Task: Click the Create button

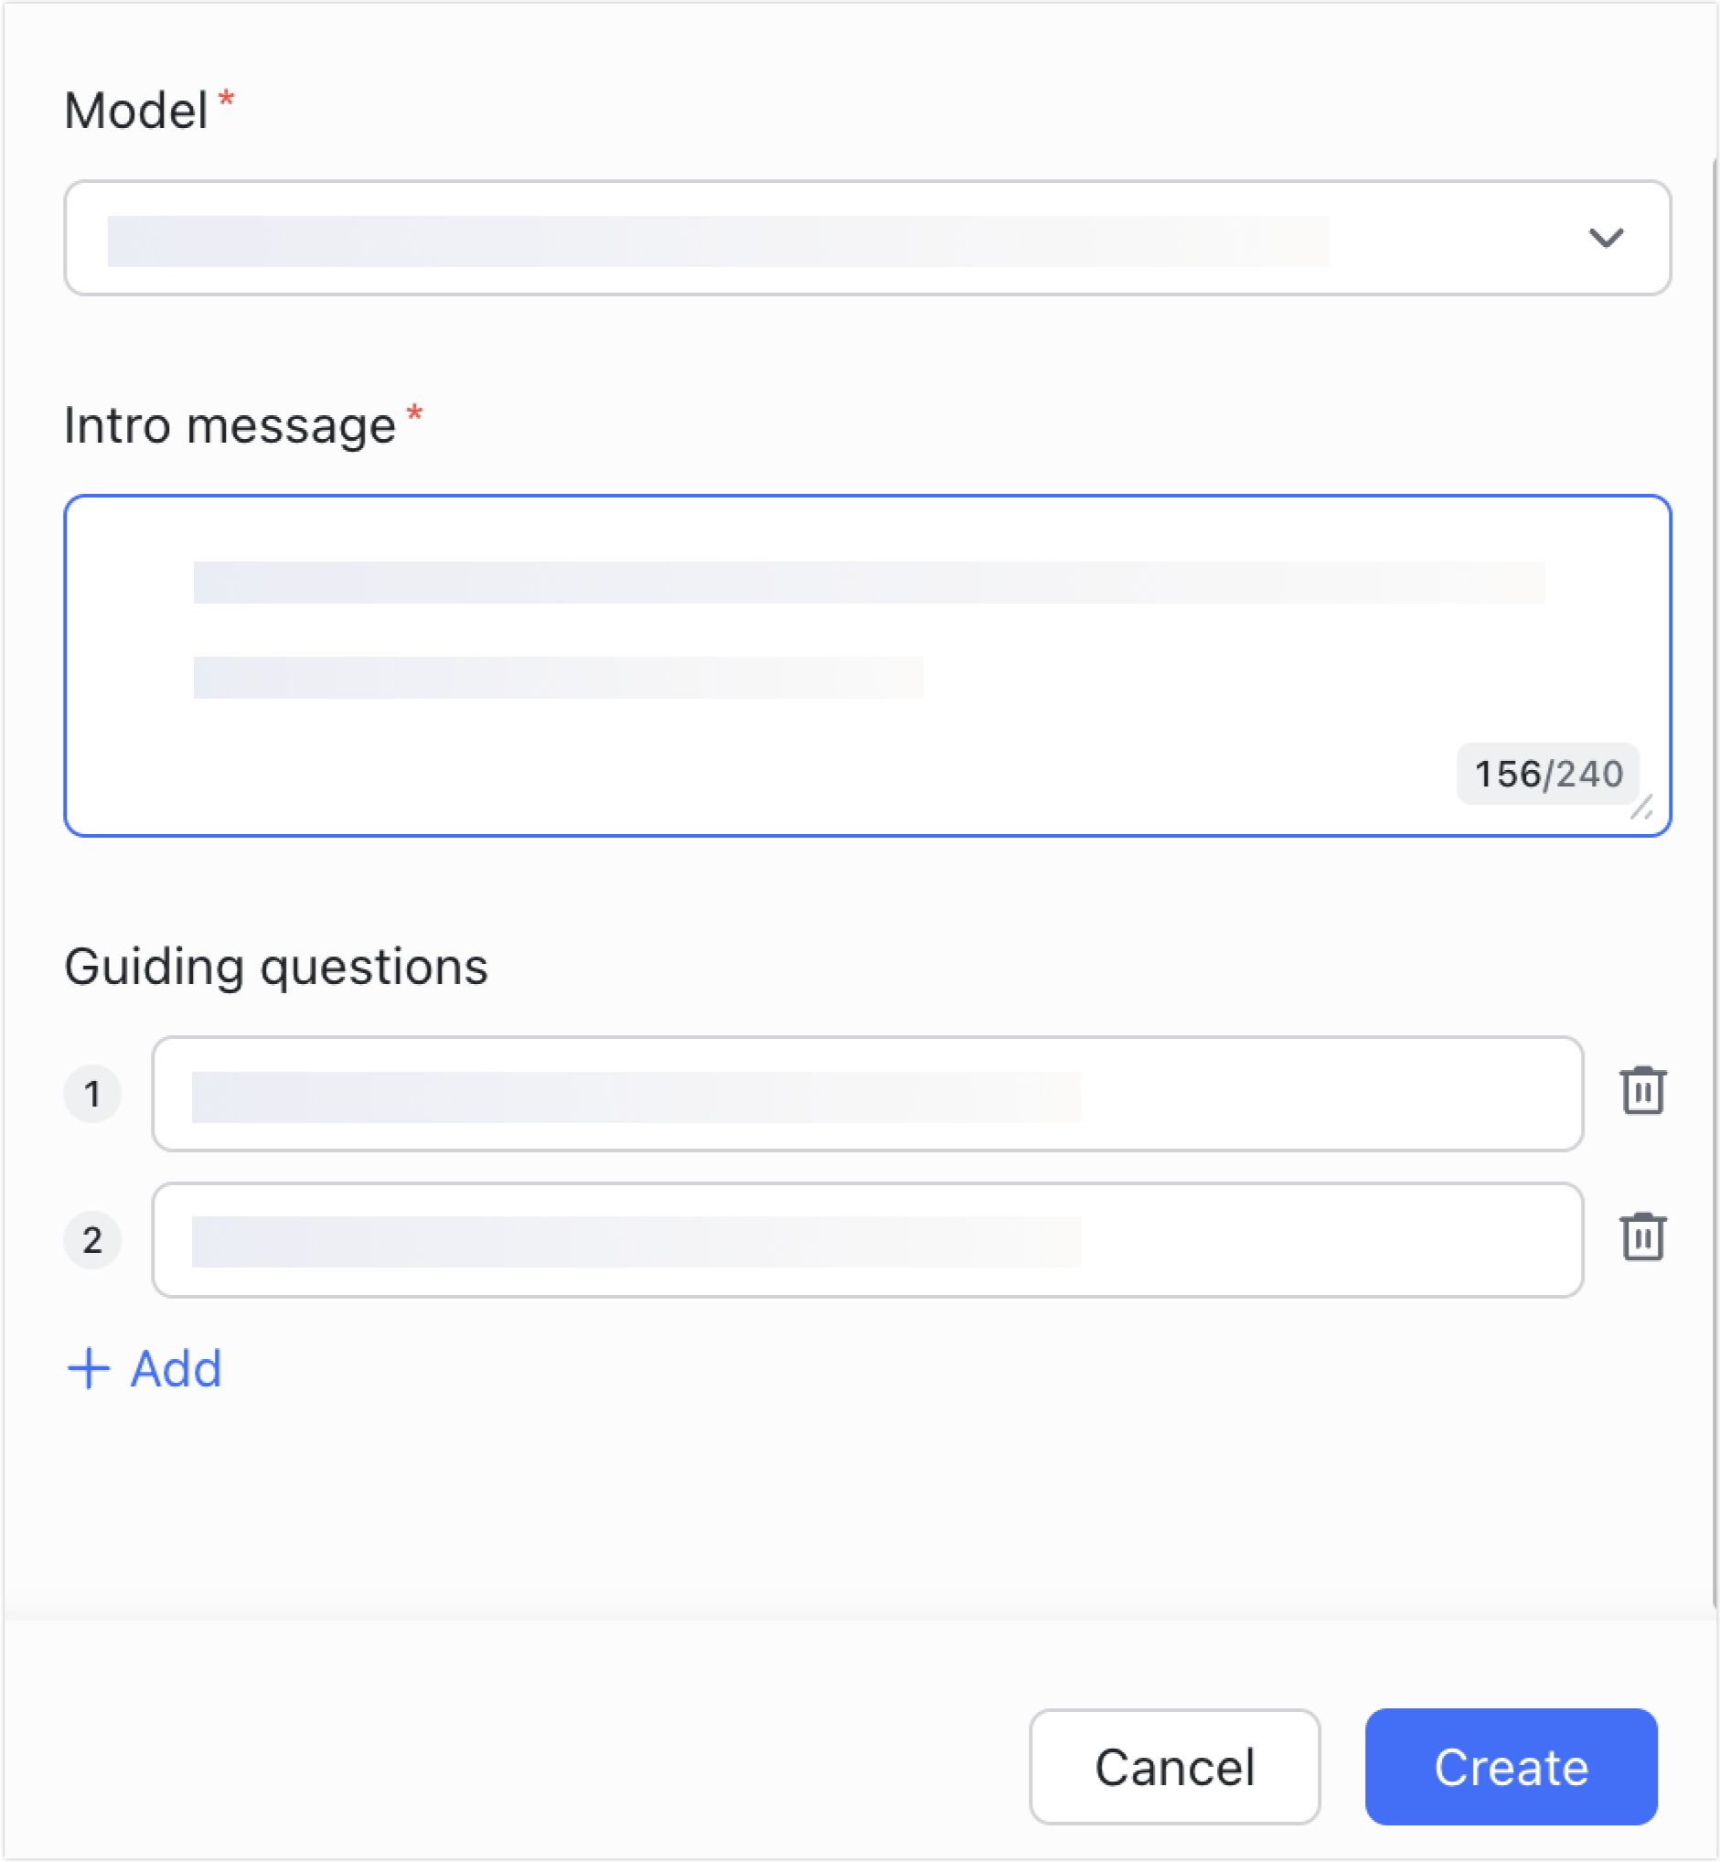Action: click(1510, 1766)
